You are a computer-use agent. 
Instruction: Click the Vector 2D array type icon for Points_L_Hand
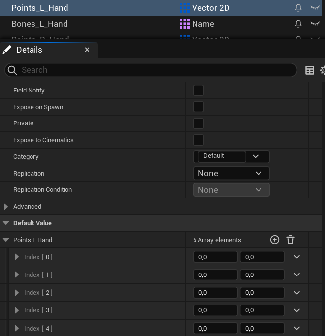click(185, 8)
